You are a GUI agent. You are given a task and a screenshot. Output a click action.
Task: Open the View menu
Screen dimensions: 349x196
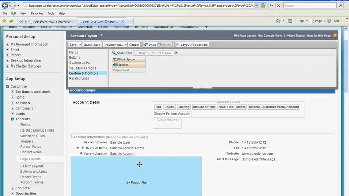[x=23, y=13]
